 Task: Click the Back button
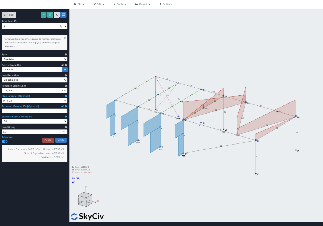click(x=9, y=15)
